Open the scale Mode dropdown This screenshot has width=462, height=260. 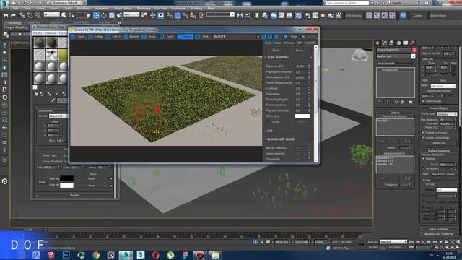click(443, 86)
